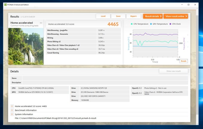This screenshot has width=203, height=129.
Task: Expand the Benchmark information section
Action: (12, 110)
